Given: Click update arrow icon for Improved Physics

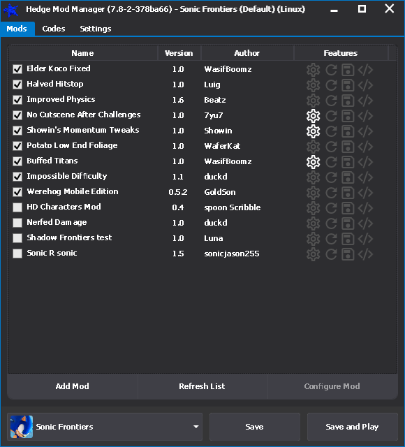Looking at the screenshot, I should [x=331, y=101].
